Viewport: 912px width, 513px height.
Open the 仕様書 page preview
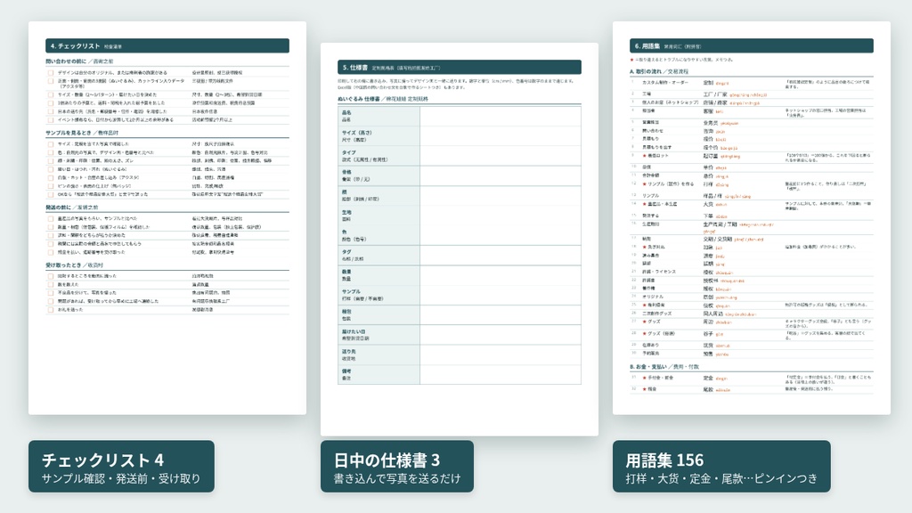point(460,239)
